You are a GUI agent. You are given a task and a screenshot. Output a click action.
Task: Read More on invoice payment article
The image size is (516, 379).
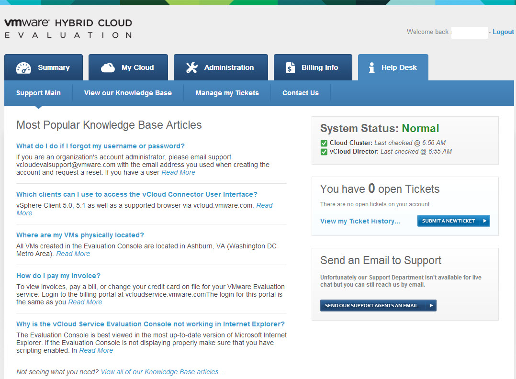point(85,302)
